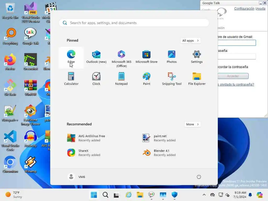Image resolution: width=268 pixels, height=201 pixels.
Task: Click Gmail username field in Google Talk
Action: coord(237,43)
